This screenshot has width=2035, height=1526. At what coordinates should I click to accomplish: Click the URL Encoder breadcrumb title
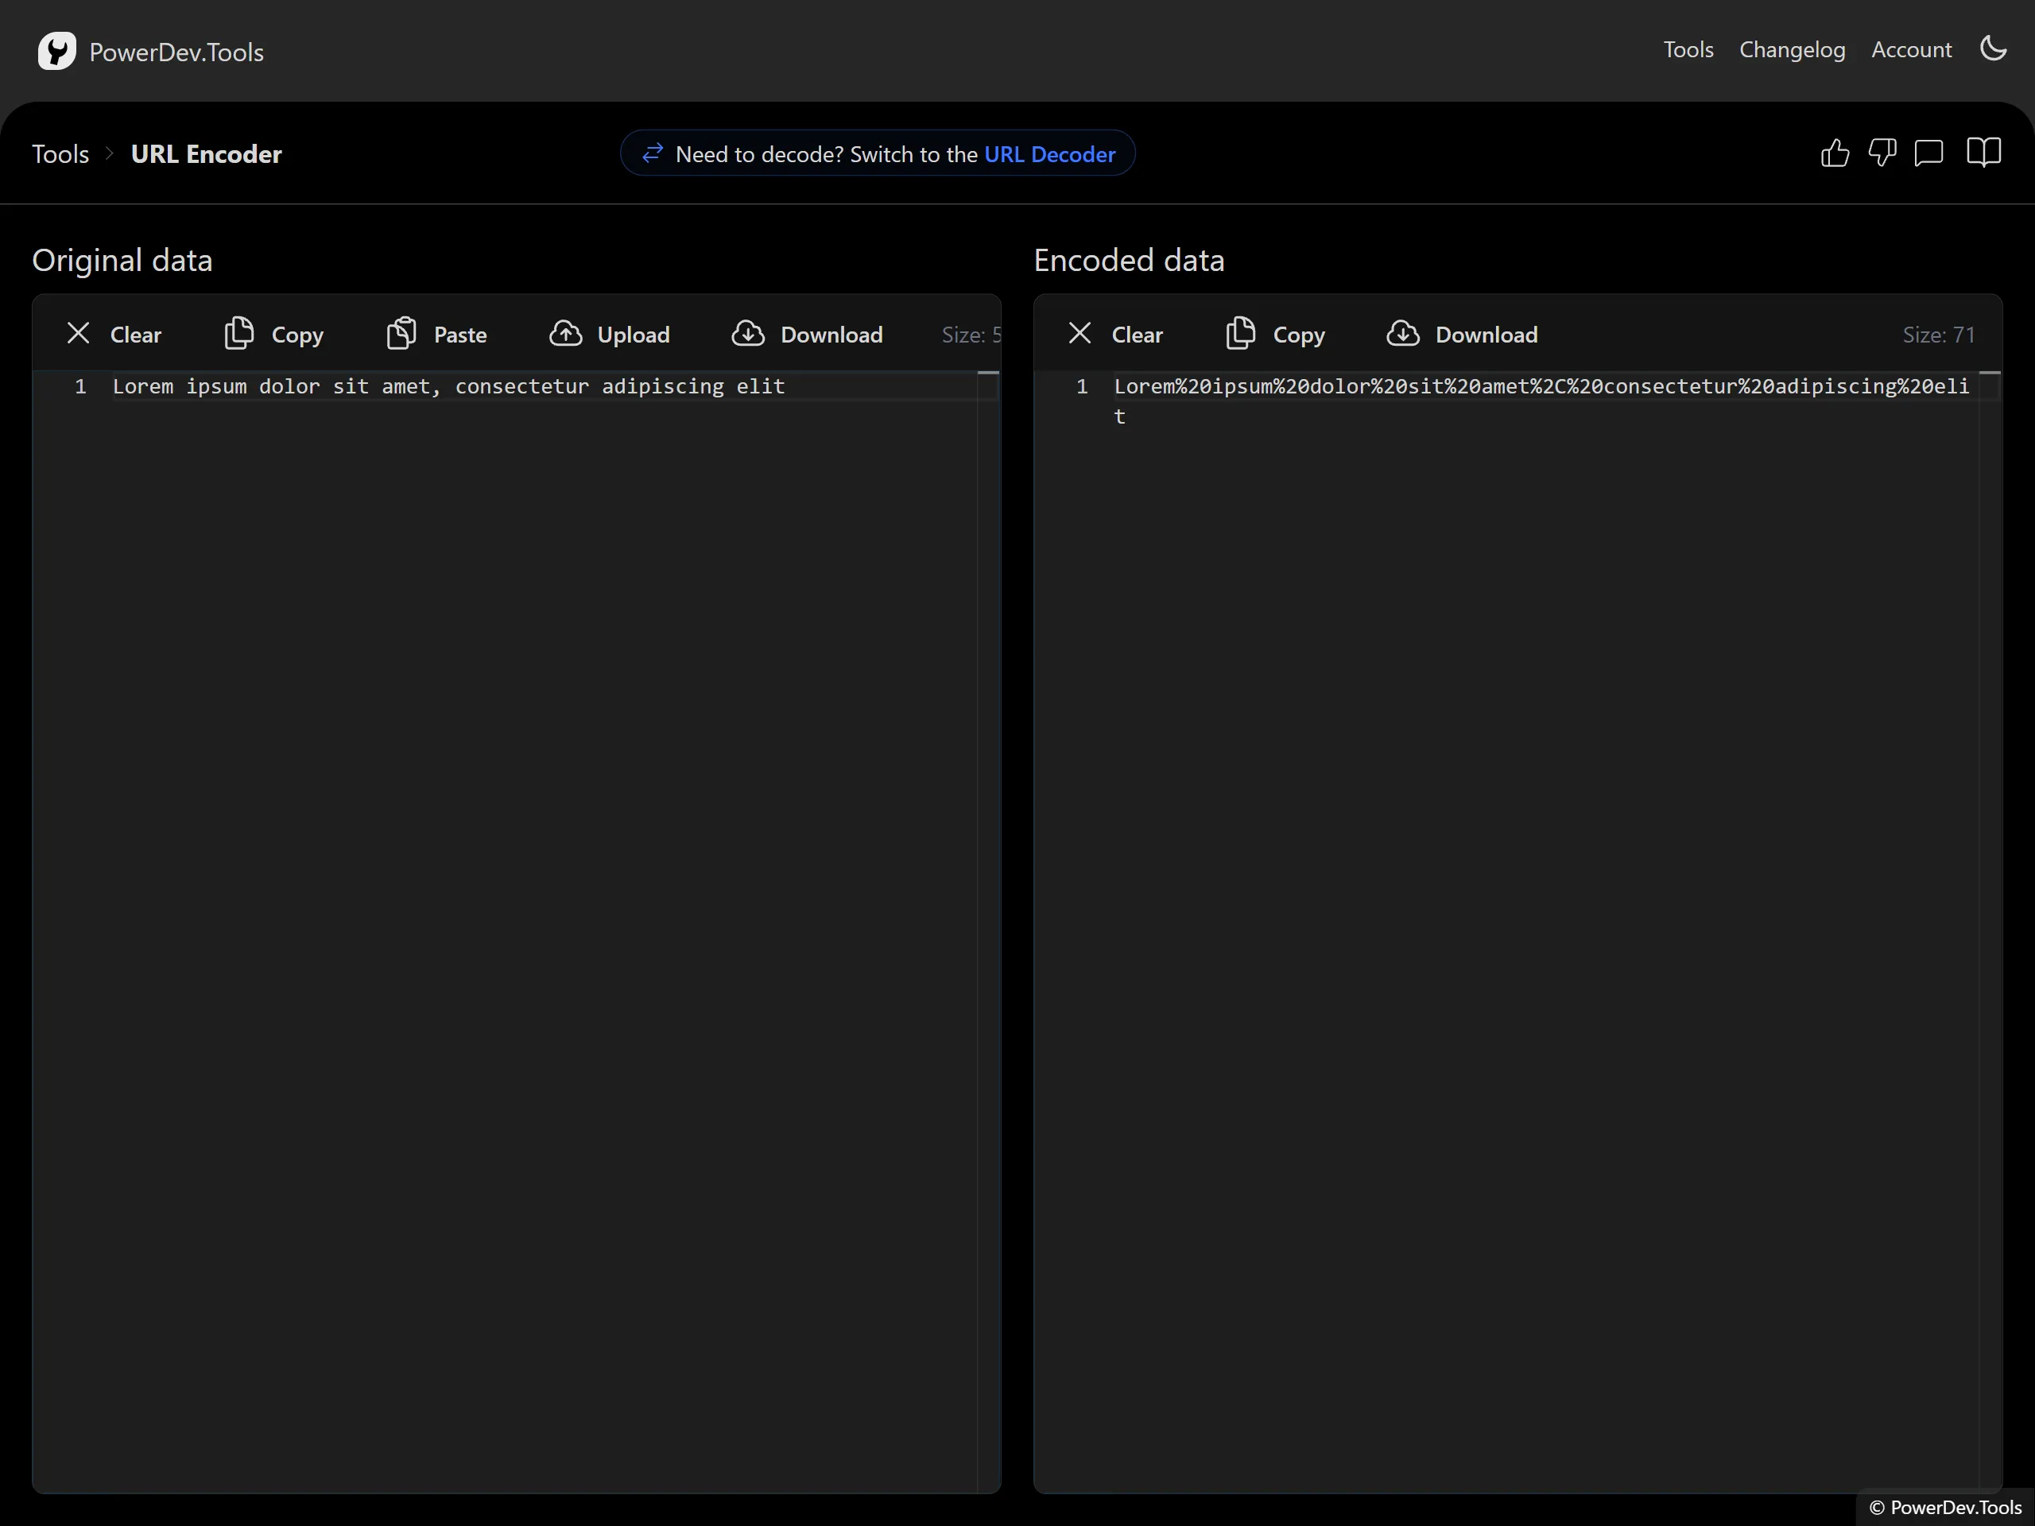(x=206, y=153)
